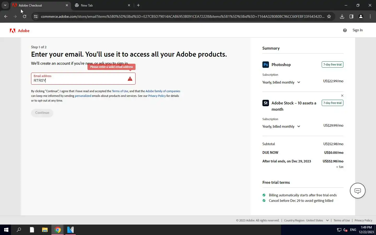Image resolution: width=376 pixels, height=235 pixels.
Task: Open Chrome side panel icon
Action: click(351, 16)
